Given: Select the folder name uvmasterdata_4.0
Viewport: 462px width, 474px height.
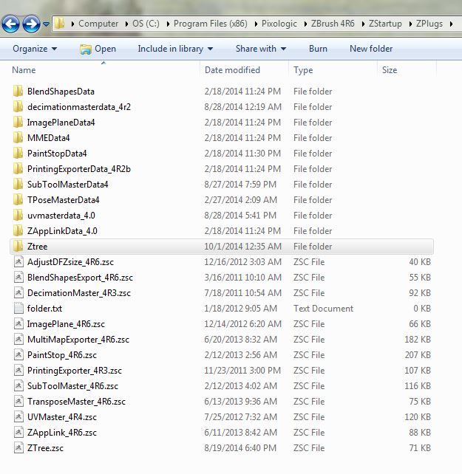Looking at the screenshot, I should click(61, 216).
